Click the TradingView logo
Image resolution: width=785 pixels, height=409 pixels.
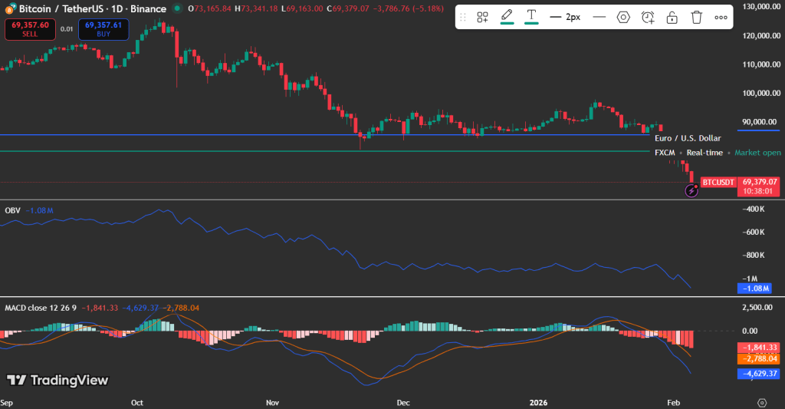pos(57,381)
